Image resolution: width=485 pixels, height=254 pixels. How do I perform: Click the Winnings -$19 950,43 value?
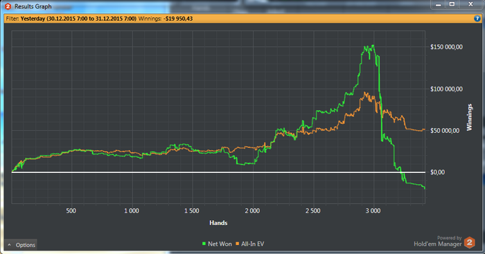pos(178,19)
